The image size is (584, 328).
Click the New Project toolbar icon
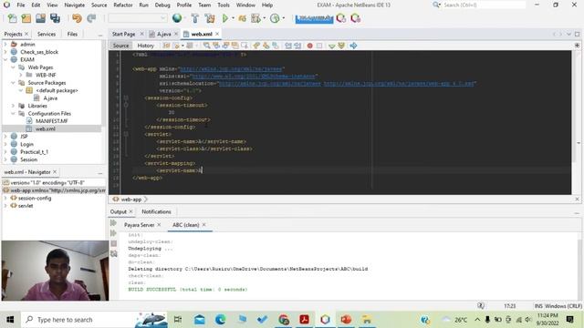(26, 18)
